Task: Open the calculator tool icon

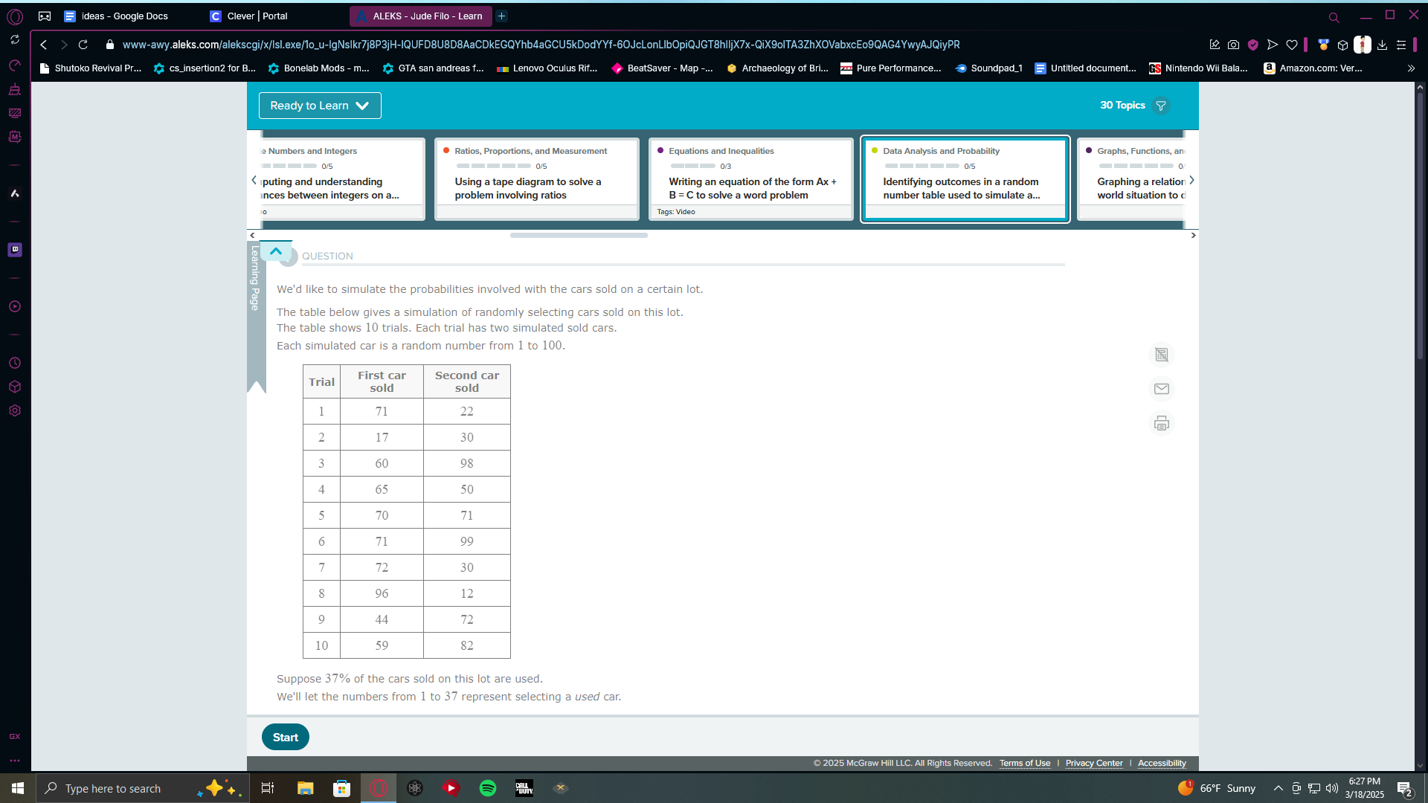Action: [1162, 355]
